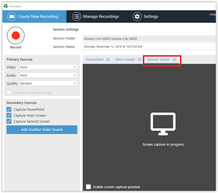218x193 pixels.
Task: Uncheck Capture Main Screen
Action: (9, 115)
